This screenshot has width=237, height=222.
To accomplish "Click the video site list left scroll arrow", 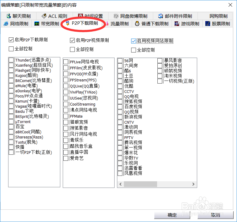I will [121, 184].
